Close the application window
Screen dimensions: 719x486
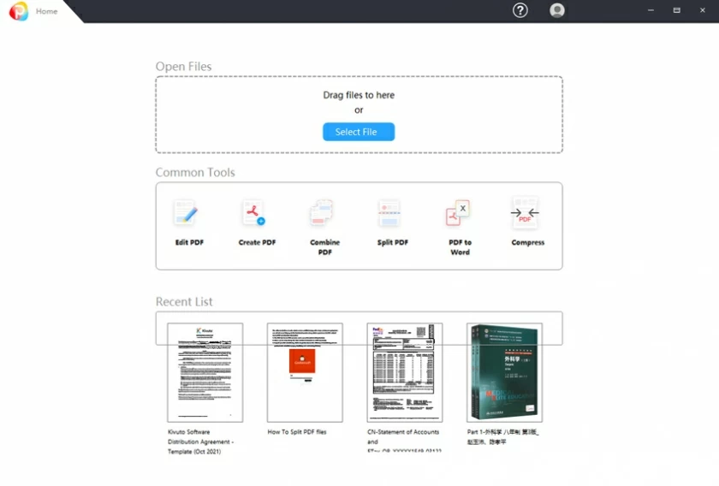point(703,10)
